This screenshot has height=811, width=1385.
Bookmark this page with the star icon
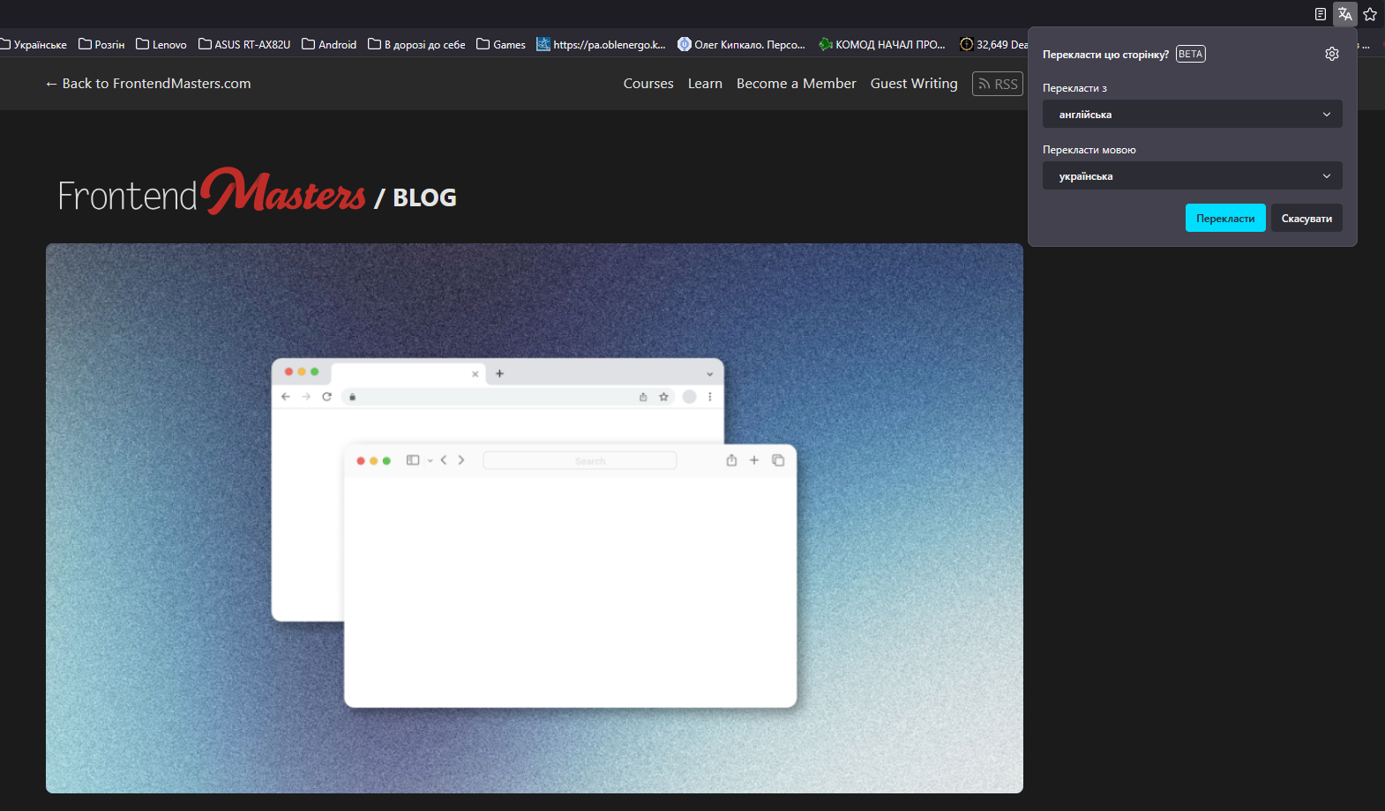tap(1370, 14)
